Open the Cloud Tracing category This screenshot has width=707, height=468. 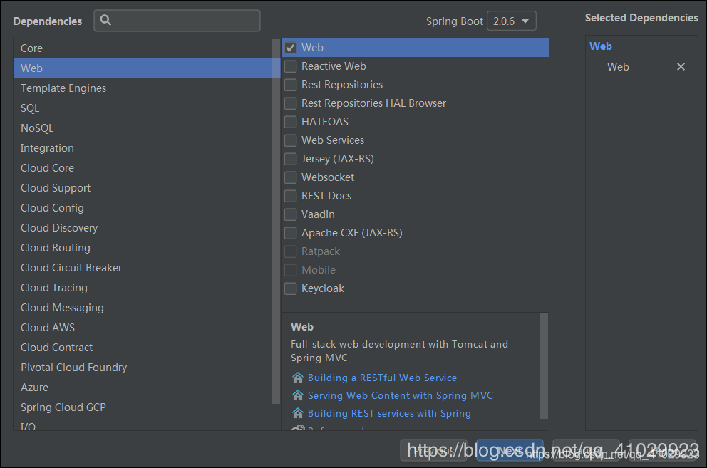[143, 287]
